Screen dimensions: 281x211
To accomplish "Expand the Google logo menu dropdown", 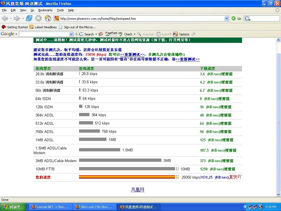I will pyautogui.click(x=16, y=34).
